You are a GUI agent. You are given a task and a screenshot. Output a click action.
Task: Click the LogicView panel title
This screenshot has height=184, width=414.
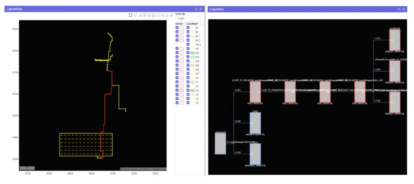coord(217,9)
